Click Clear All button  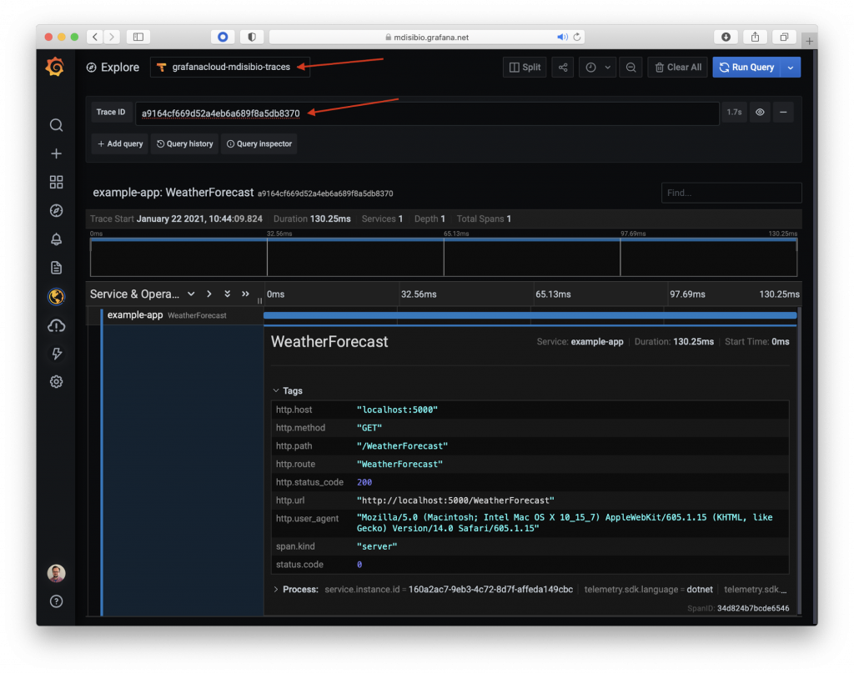(x=678, y=67)
